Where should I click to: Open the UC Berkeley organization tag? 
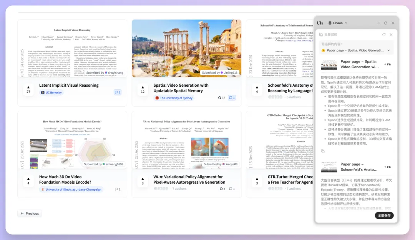click(51, 92)
